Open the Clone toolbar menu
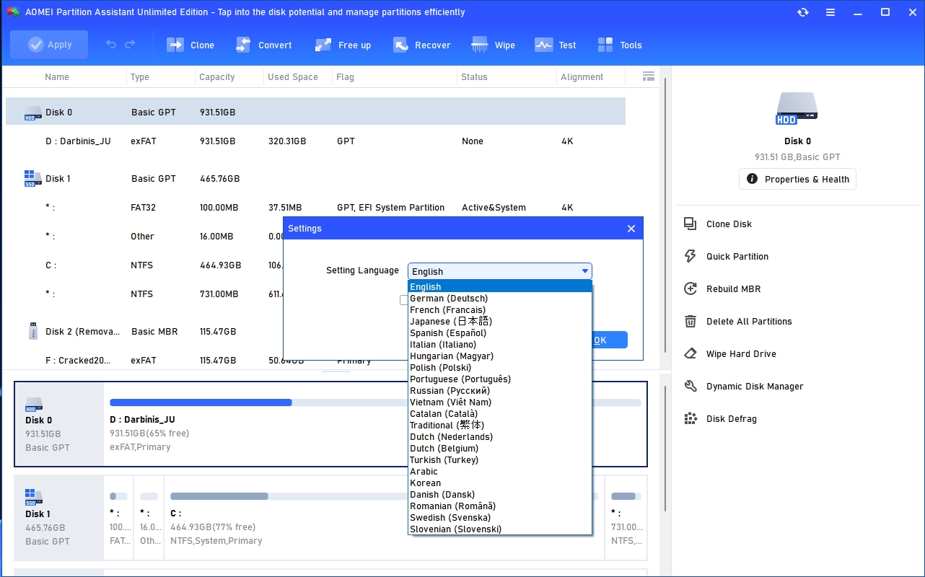 (190, 45)
